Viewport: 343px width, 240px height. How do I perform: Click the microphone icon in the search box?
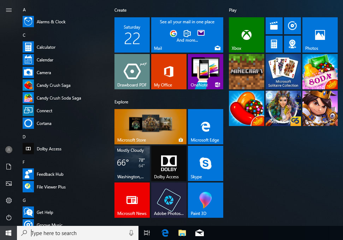tap(131, 233)
